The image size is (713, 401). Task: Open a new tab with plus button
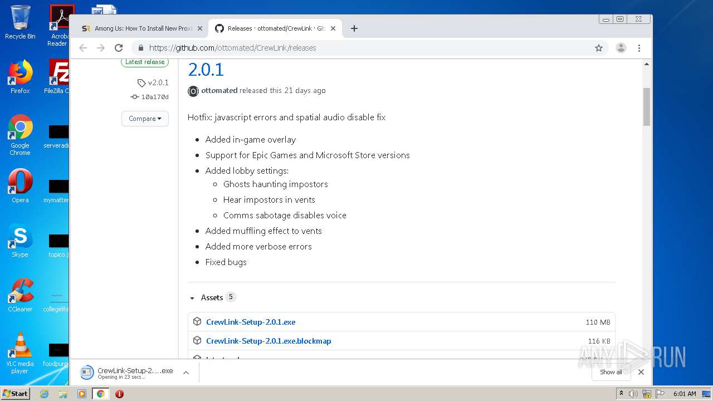coord(354,28)
